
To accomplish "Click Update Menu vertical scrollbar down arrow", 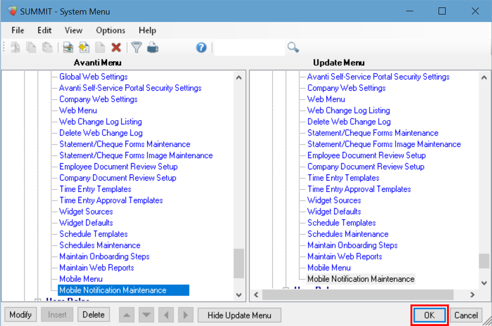I will point(484,283).
